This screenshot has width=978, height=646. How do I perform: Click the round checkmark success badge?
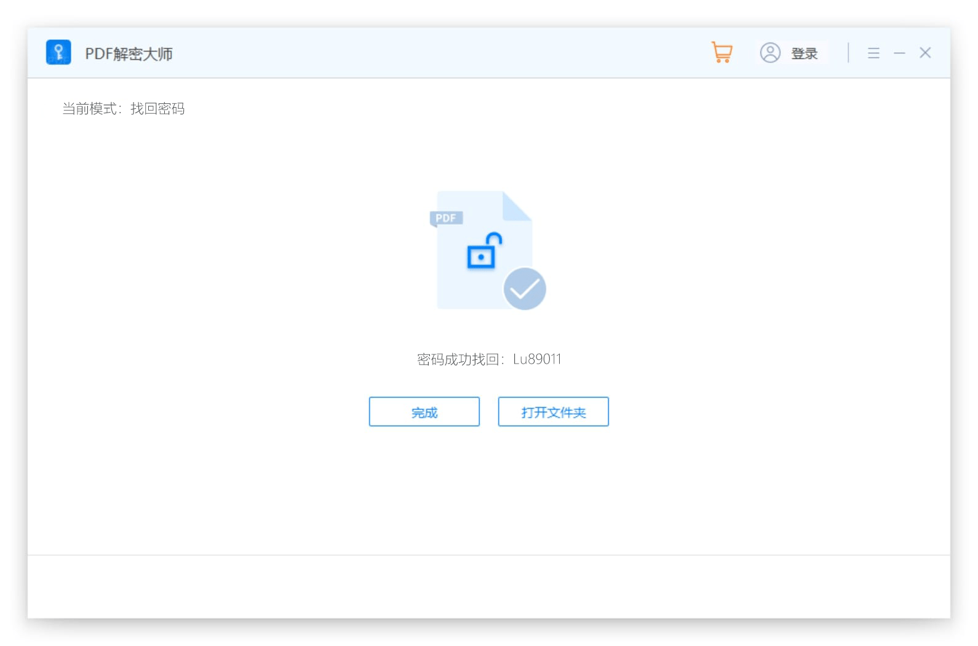tap(525, 289)
